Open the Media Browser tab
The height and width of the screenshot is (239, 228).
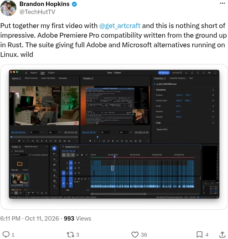[x=31, y=147]
